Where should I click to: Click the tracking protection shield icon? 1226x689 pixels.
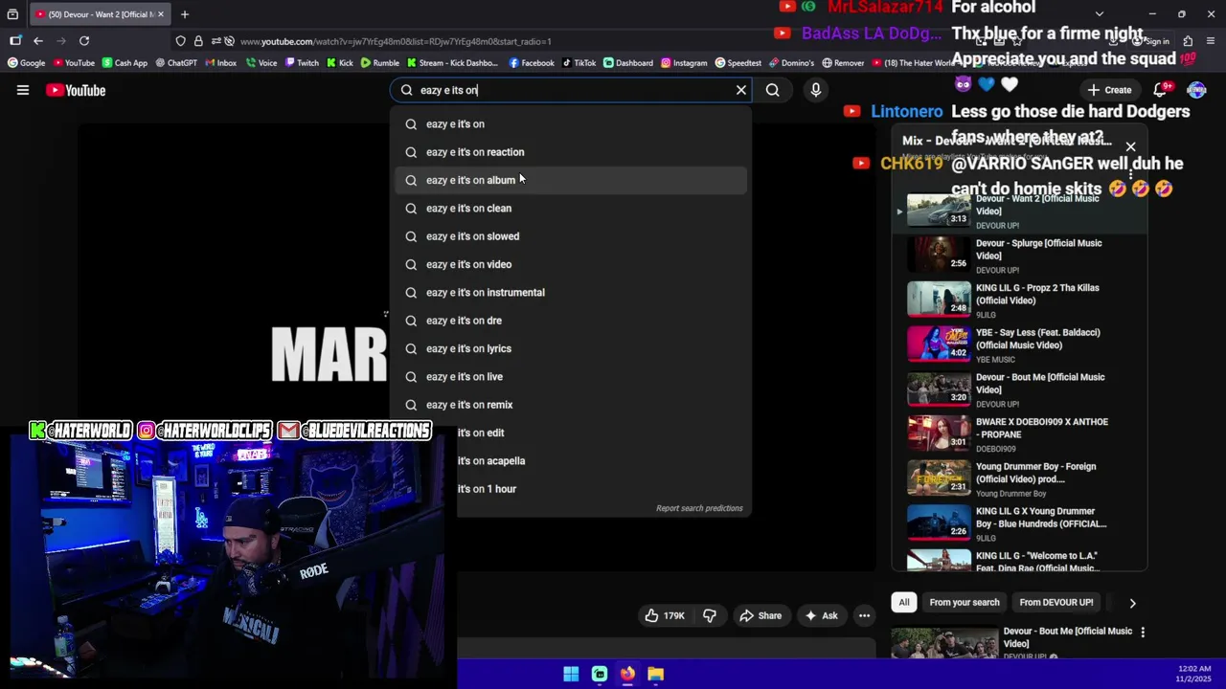coord(180,41)
